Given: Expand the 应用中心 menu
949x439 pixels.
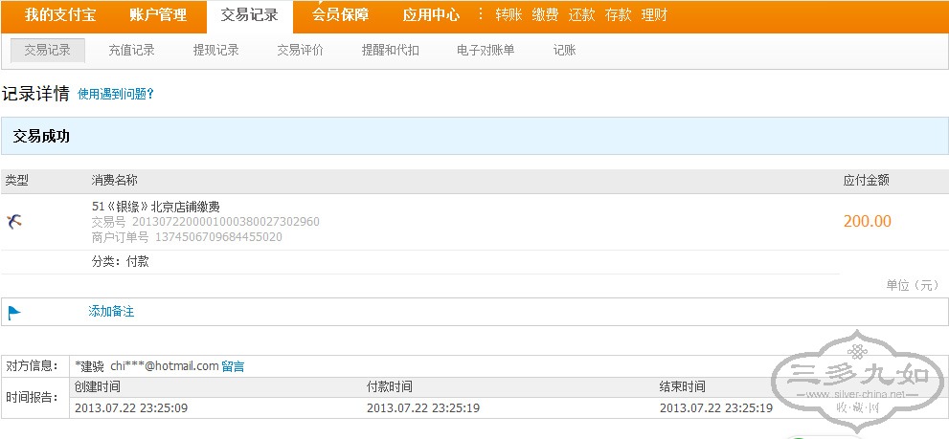Looking at the screenshot, I should [431, 15].
